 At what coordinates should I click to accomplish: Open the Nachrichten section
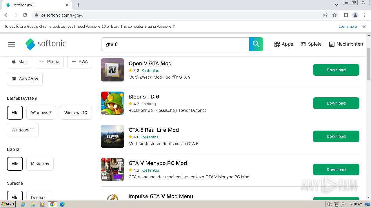pyautogui.click(x=346, y=44)
